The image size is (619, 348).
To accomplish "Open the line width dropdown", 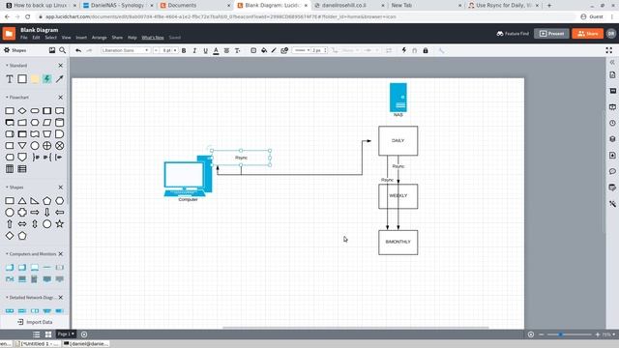I will 319,50.
